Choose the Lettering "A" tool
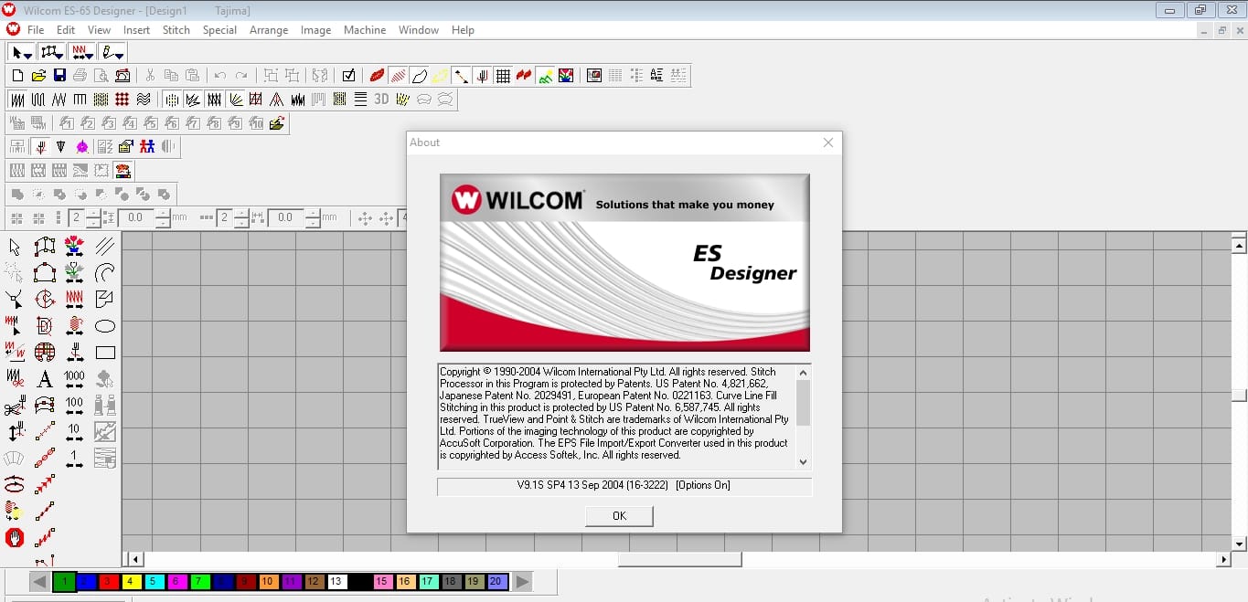1248x602 pixels. point(45,378)
